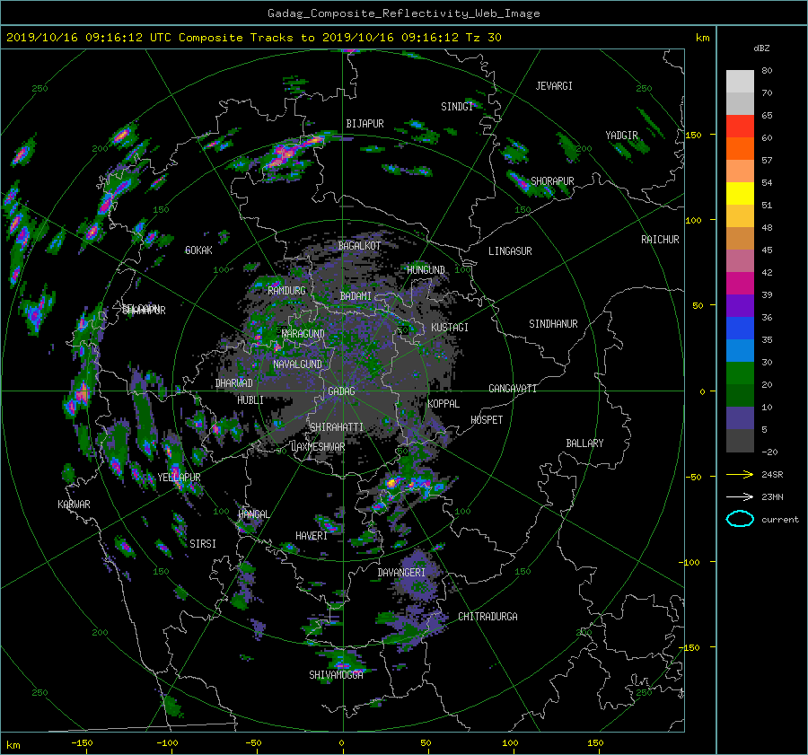Click the light gray 80 dBZ color swatch
Viewport: 808px width, 755px height.
740,81
